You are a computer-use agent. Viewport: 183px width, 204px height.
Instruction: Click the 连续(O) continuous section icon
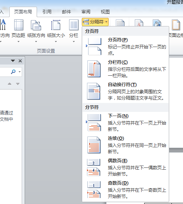point(94,145)
